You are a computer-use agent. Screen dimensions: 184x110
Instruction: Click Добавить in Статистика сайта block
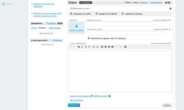coord(58,40)
